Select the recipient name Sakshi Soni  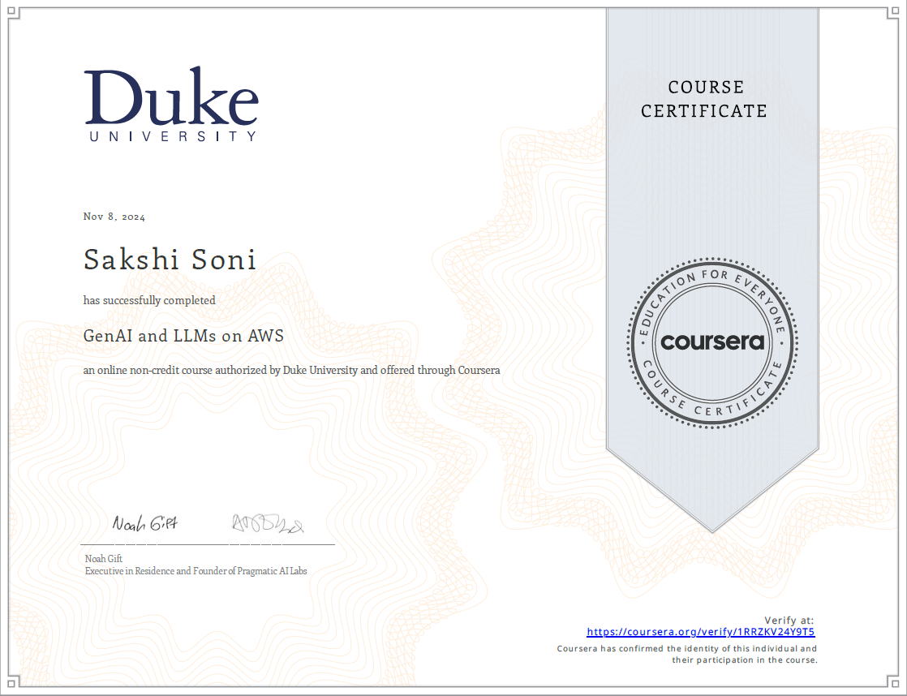coord(170,260)
